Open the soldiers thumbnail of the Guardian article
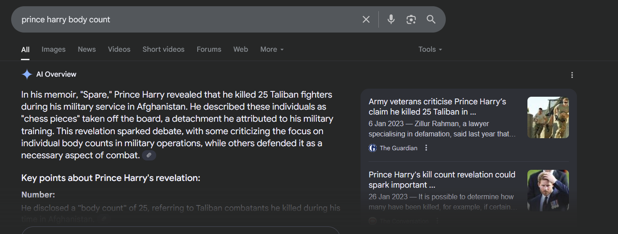The image size is (618, 234). 548,117
